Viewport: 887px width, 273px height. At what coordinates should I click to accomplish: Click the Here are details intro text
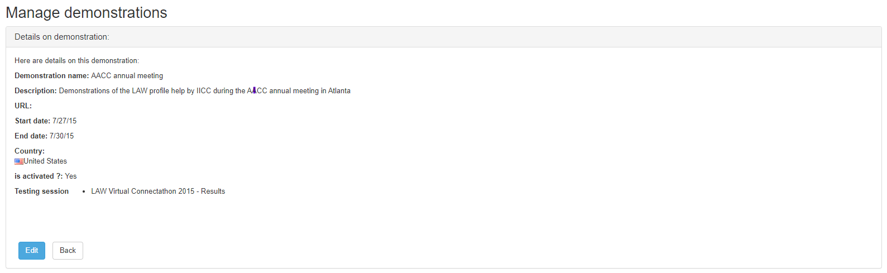[x=76, y=61]
